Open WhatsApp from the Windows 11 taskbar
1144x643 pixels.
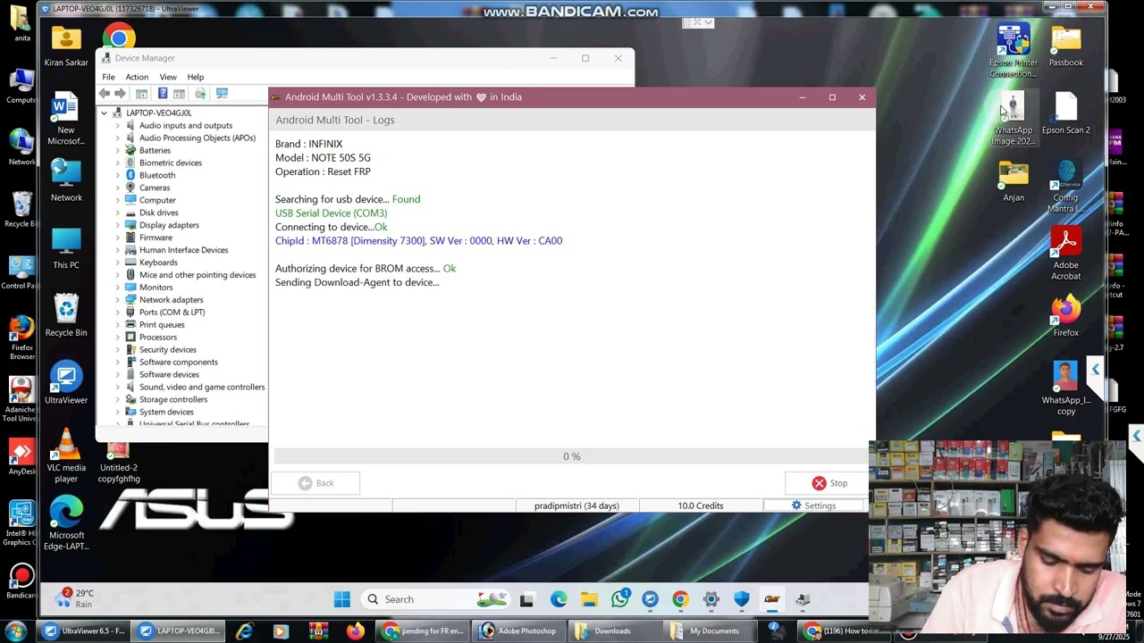tap(620, 599)
